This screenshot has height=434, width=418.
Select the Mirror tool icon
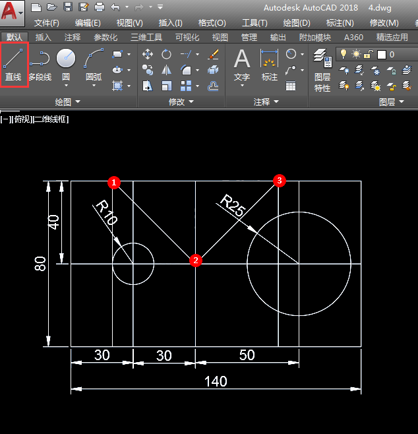point(167,70)
